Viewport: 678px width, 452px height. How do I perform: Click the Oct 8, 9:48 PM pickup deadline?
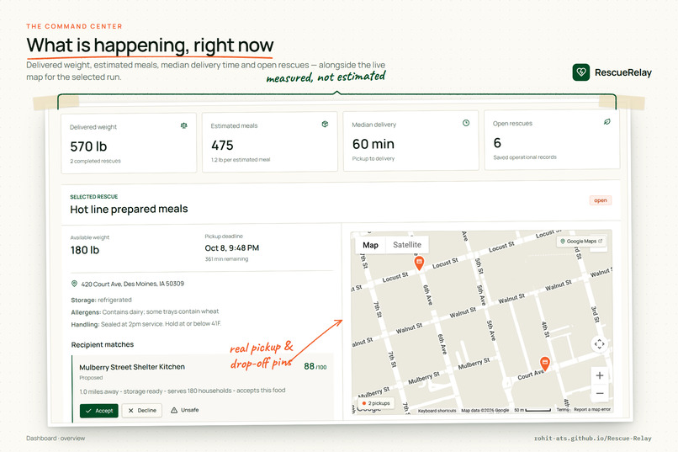[x=232, y=247]
